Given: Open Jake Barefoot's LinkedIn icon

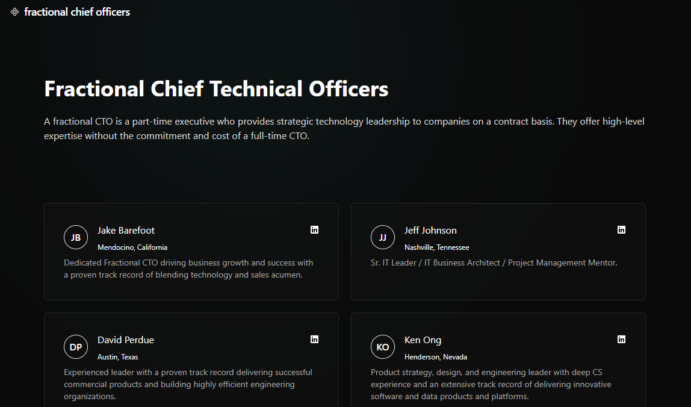Looking at the screenshot, I should click(314, 229).
